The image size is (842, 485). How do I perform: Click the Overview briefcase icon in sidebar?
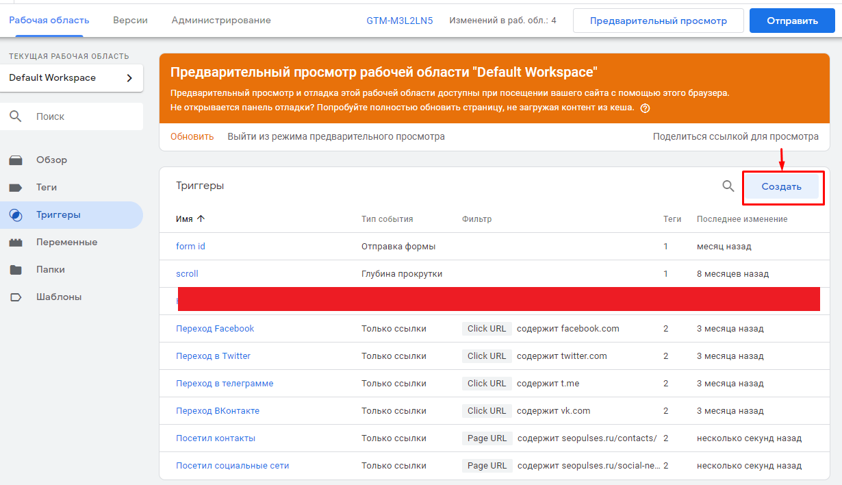click(16, 160)
